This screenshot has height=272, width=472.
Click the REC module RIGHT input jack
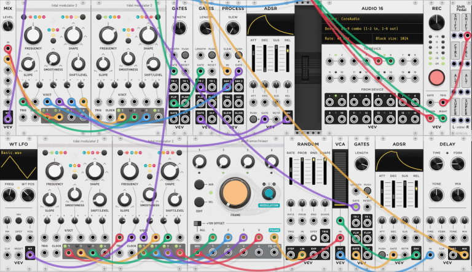coord(442,119)
